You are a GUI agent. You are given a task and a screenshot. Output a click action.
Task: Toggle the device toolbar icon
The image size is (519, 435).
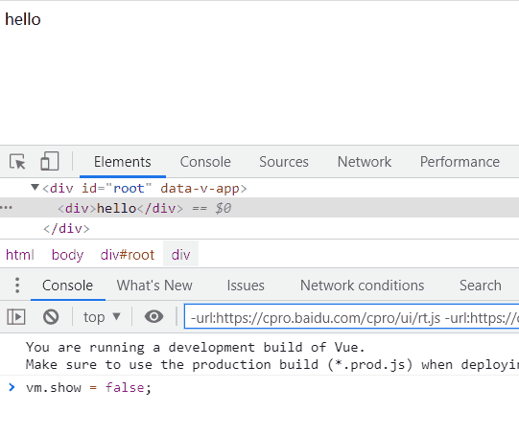[50, 161]
